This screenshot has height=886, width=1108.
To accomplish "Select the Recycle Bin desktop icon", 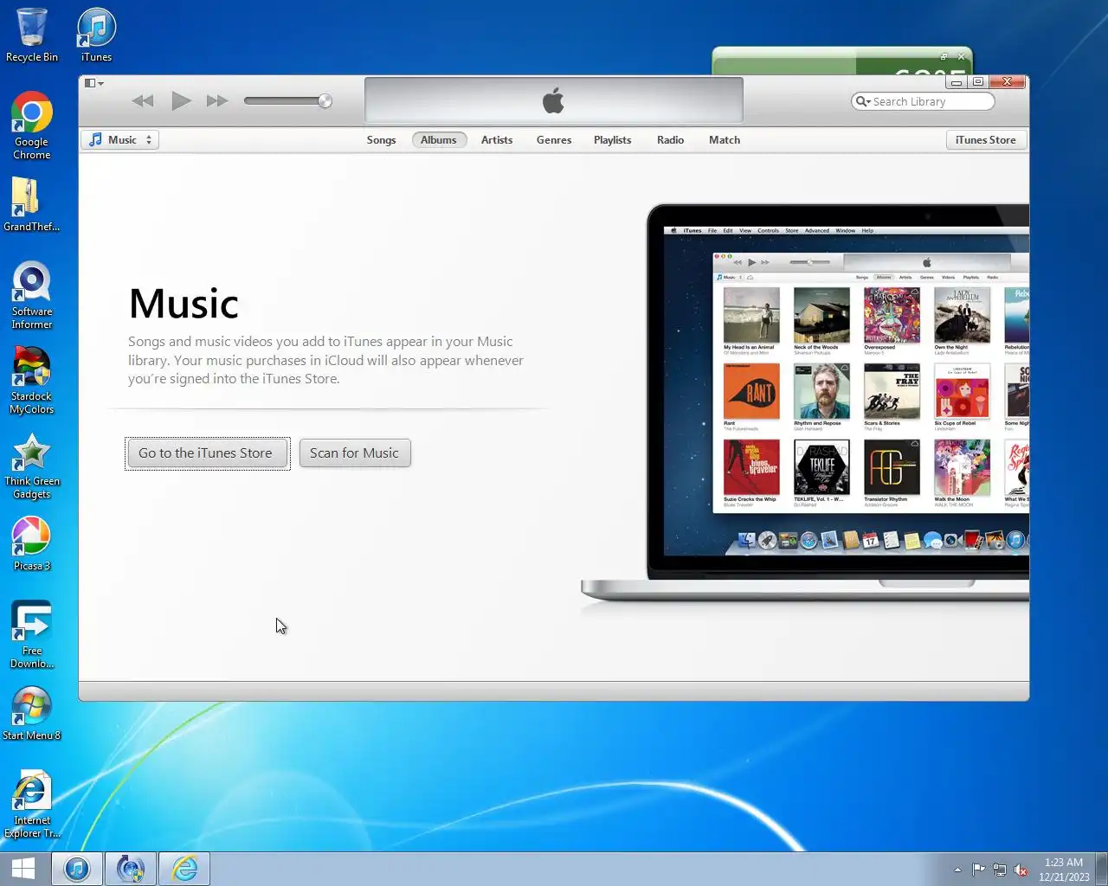I will [x=32, y=35].
